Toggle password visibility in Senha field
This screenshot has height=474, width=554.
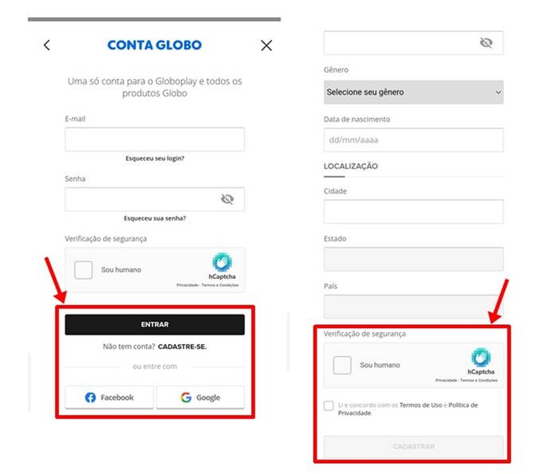227,199
